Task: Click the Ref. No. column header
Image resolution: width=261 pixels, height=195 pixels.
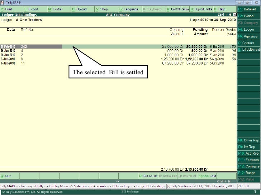Action: pos(27,30)
